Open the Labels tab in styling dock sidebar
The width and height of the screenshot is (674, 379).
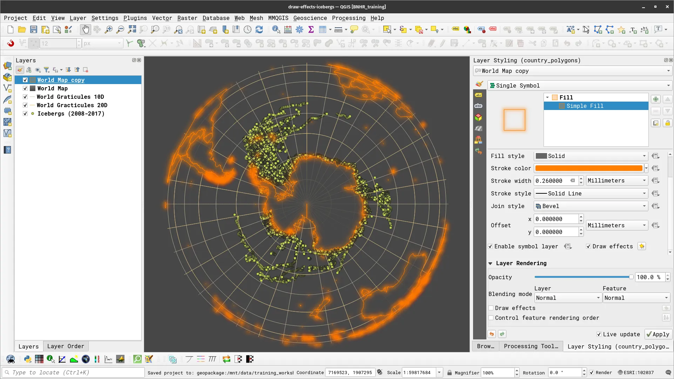click(479, 95)
